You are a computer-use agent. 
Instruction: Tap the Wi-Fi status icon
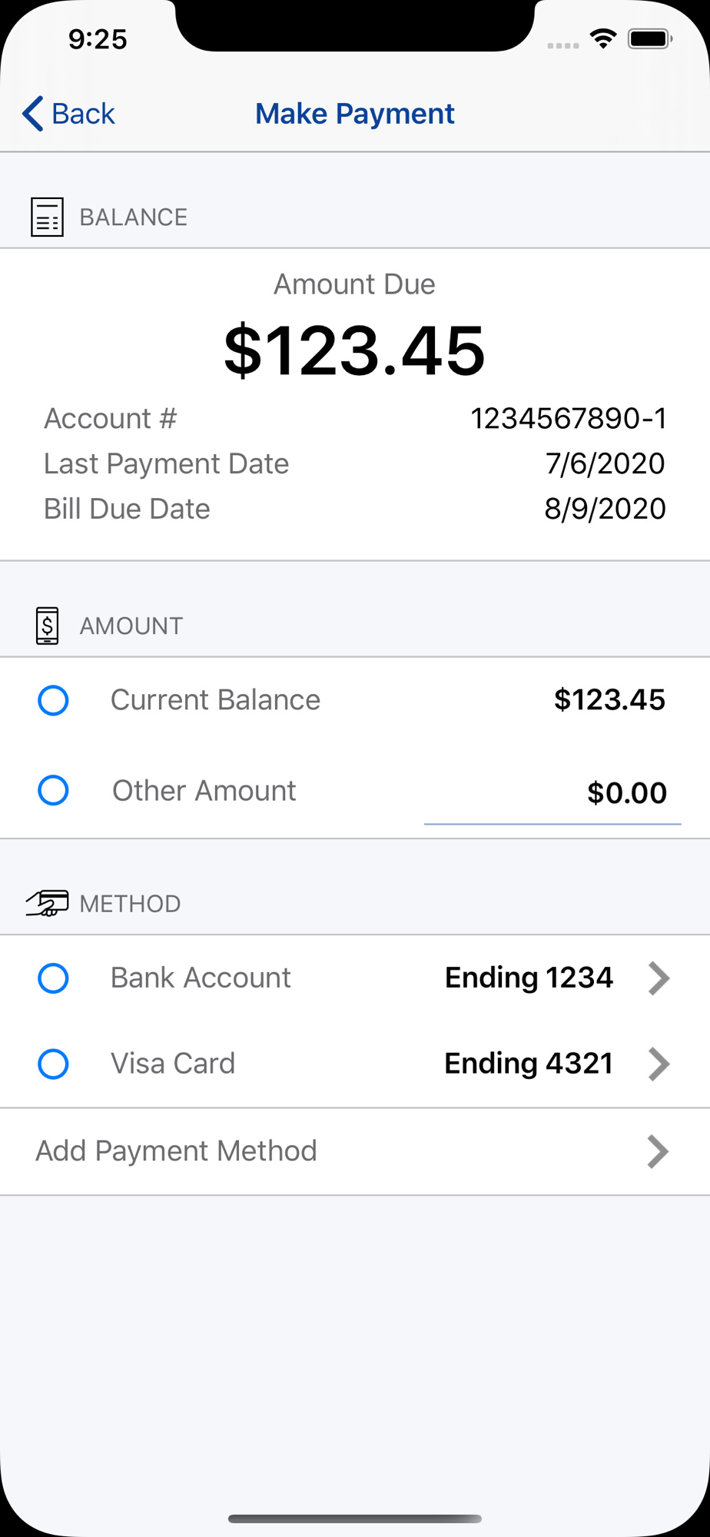tap(603, 38)
